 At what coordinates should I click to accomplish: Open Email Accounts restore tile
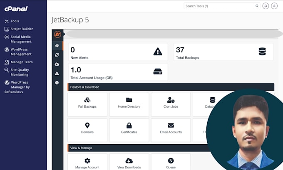click(x=171, y=130)
